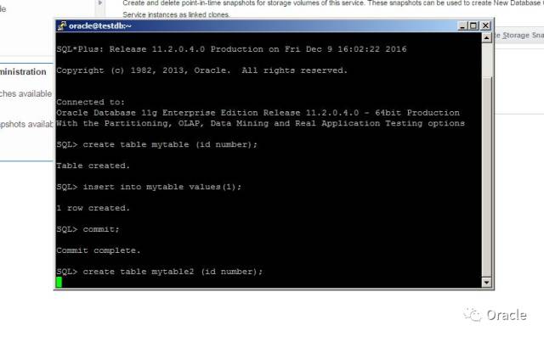Select the Administration heading in the background page
Viewport: 544px width, 337px height.
pyautogui.click(x=23, y=71)
